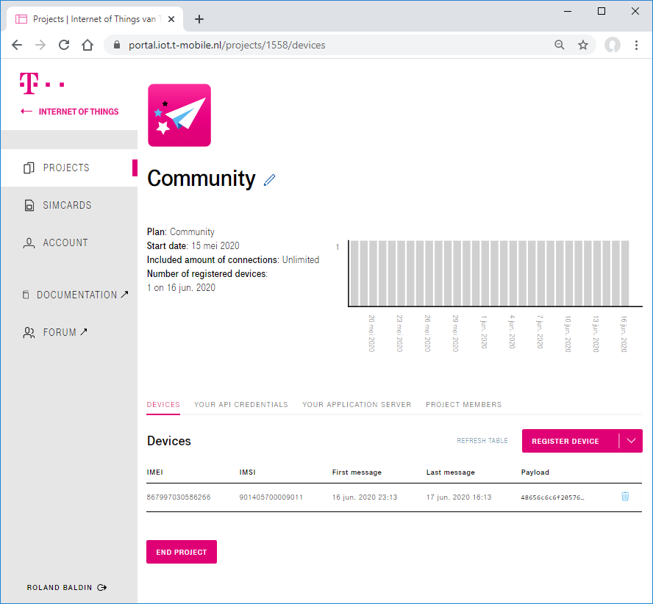Open the Simcards sidebar icon

coord(29,205)
